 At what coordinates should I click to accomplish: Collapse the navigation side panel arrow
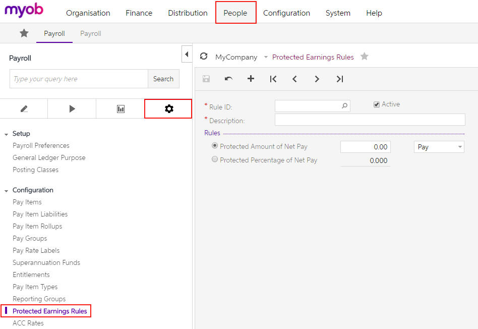[x=187, y=54]
